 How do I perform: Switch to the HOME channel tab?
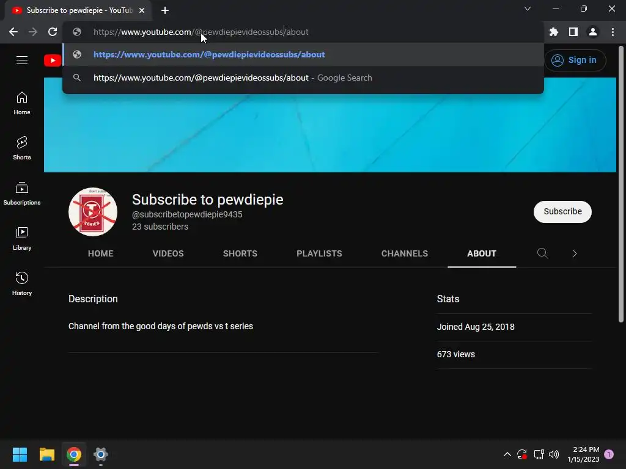pos(101,253)
